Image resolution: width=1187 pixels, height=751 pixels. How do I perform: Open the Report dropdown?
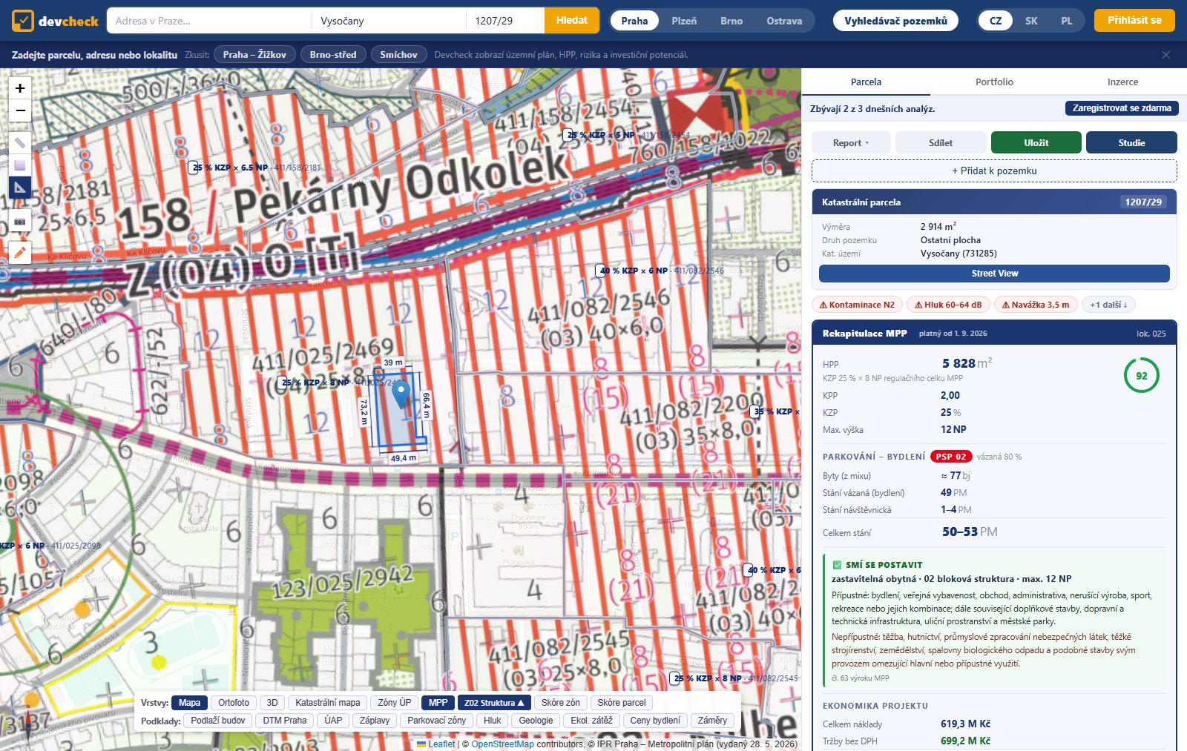[851, 143]
